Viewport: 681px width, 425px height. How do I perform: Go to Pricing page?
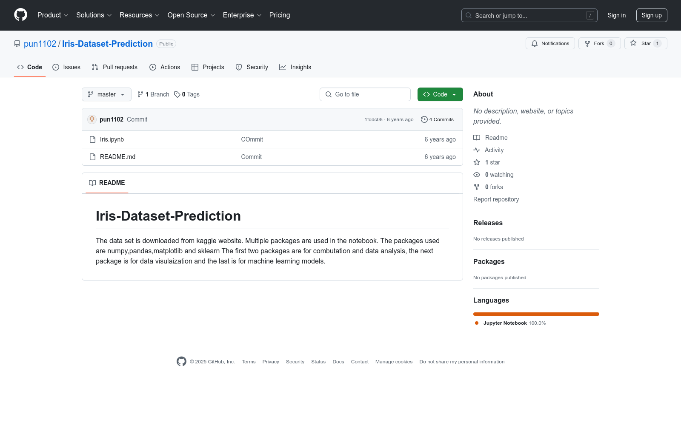[x=280, y=15]
